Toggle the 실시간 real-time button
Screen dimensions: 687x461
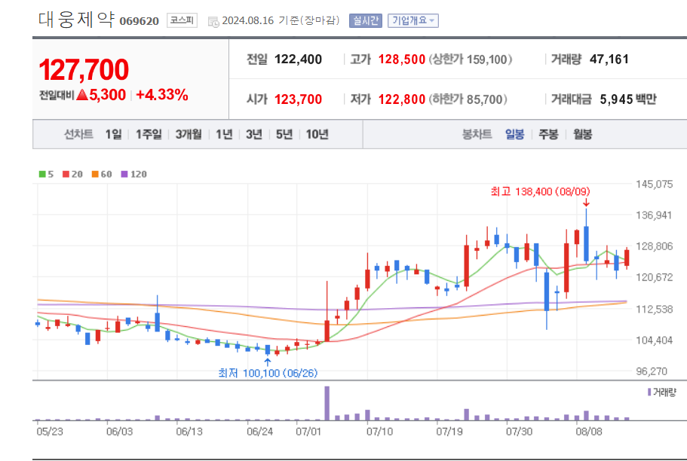(366, 20)
